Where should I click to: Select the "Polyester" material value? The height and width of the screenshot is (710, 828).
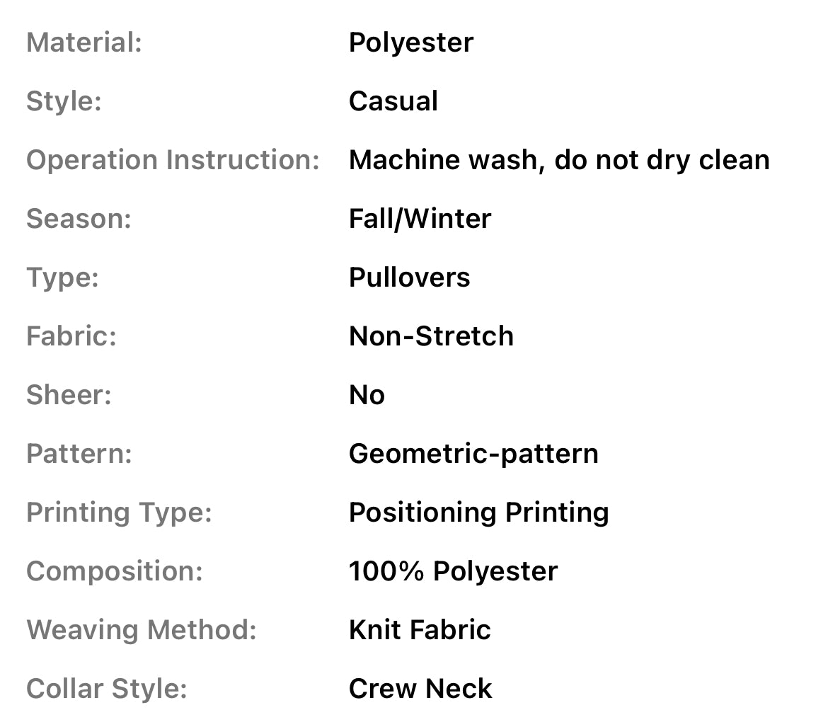coord(410,42)
